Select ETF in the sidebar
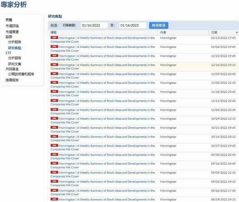This screenshot has height=202, width=239. [x=8, y=53]
